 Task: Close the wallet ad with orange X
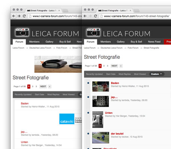42,62
